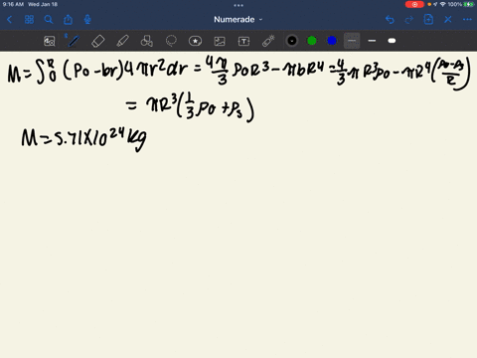Select the zoom window tool

tap(50, 41)
